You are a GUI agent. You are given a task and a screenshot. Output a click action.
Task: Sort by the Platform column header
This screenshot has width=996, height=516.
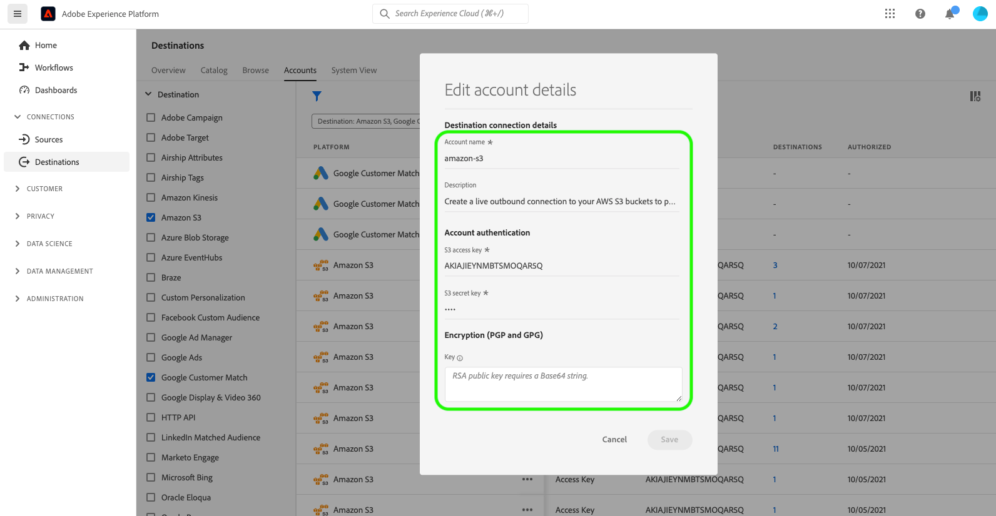332,147
